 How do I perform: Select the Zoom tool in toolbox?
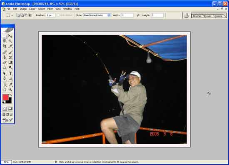10,90
